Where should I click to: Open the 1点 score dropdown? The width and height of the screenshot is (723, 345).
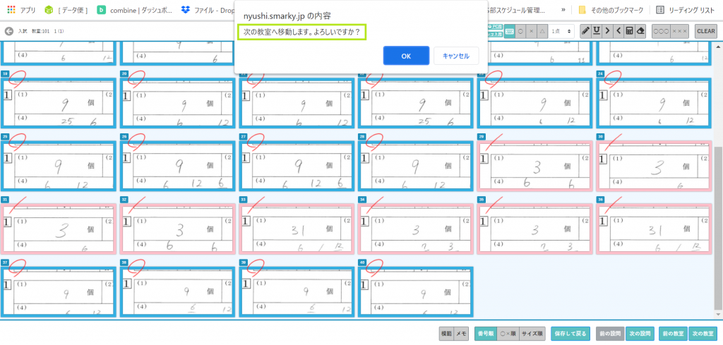(561, 31)
